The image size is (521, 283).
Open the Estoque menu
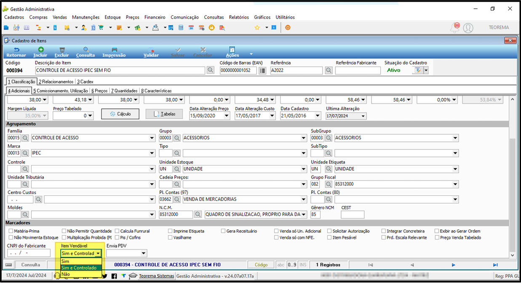(112, 17)
